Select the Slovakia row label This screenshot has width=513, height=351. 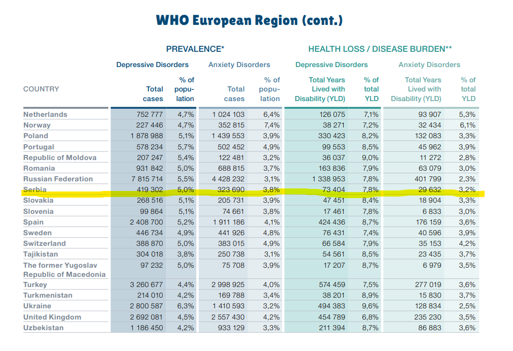click(x=38, y=200)
